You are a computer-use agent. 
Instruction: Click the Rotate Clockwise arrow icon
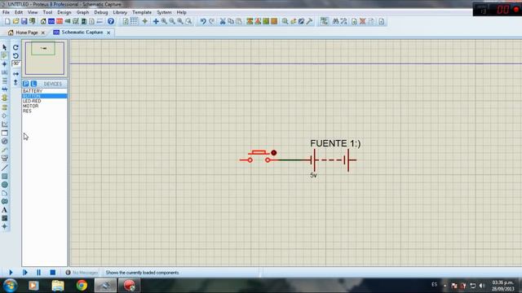coord(15,47)
